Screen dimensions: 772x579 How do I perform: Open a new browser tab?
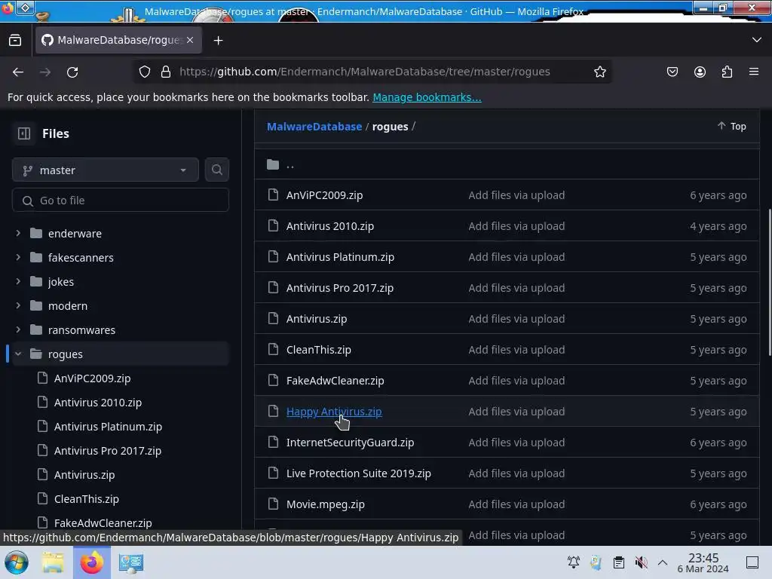[218, 41]
